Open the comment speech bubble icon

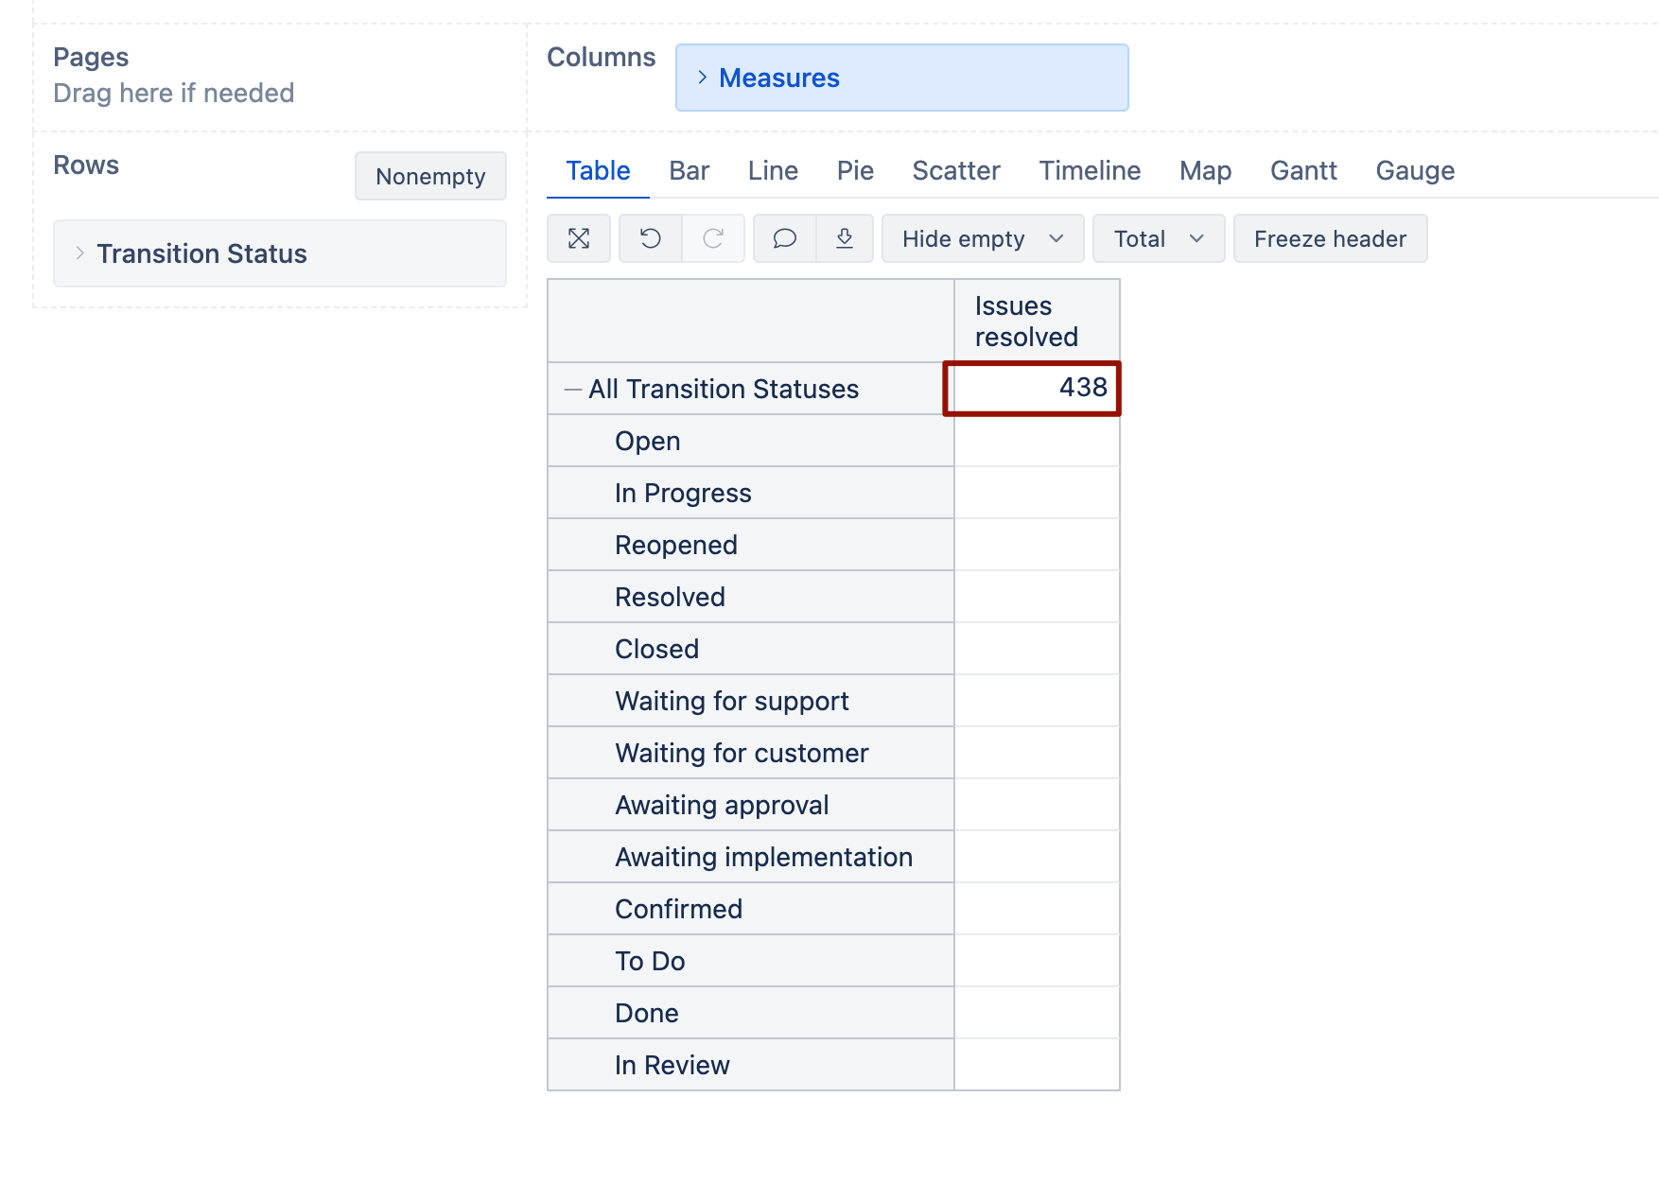[x=785, y=238]
